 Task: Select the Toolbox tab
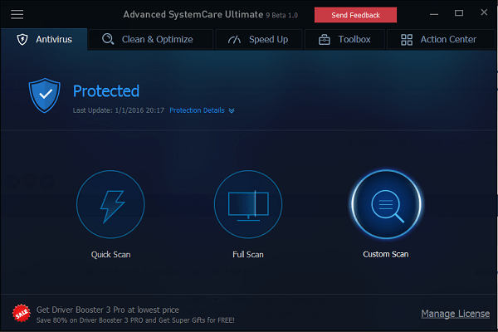click(344, 39)
